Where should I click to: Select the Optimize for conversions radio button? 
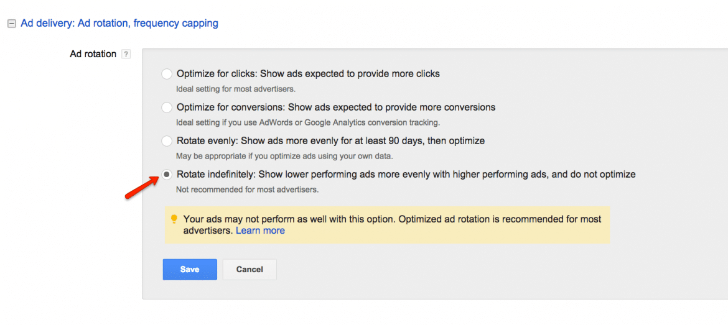pos(167,108)
